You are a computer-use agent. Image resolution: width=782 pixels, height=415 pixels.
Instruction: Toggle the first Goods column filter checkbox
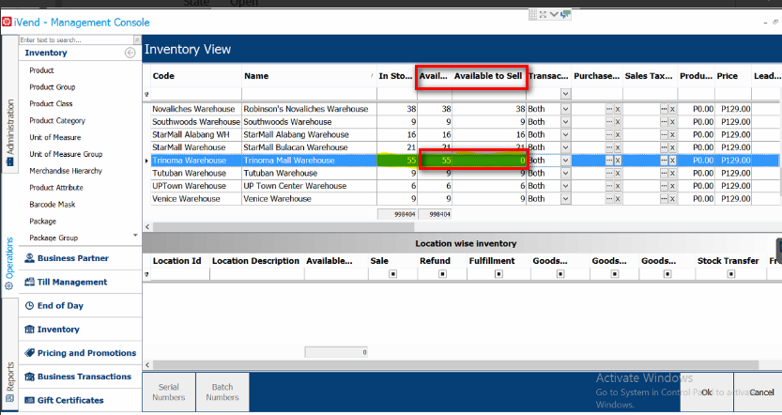[x=560, y=274]
